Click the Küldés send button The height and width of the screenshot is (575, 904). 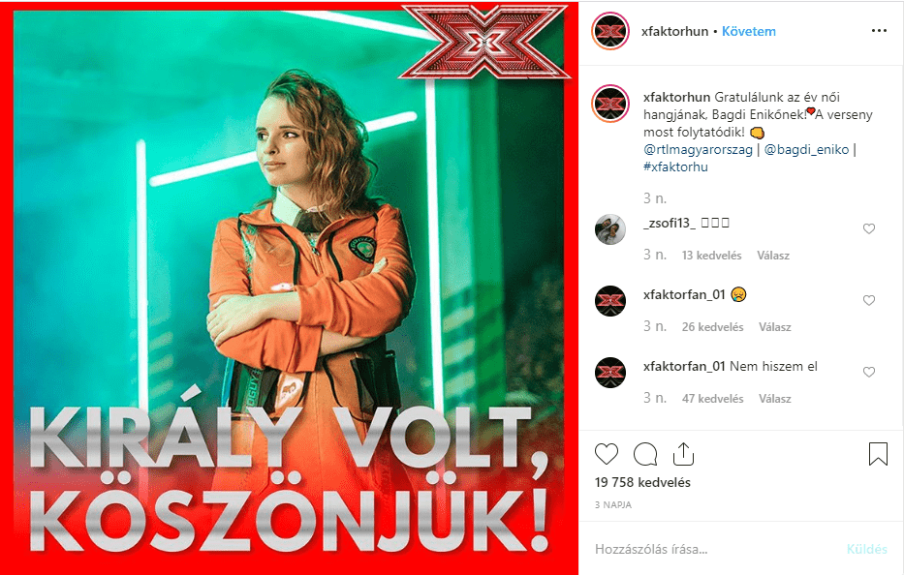(866, 549)
